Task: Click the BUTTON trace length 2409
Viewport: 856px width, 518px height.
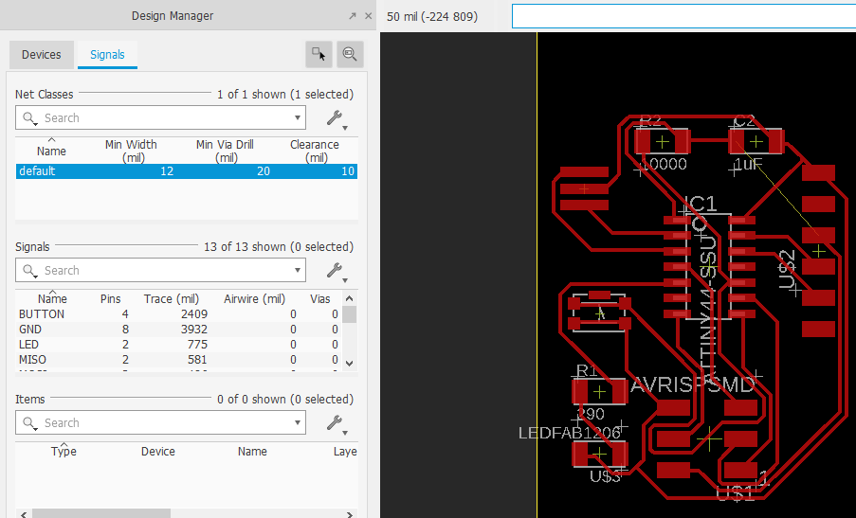Action: (194, 314)
